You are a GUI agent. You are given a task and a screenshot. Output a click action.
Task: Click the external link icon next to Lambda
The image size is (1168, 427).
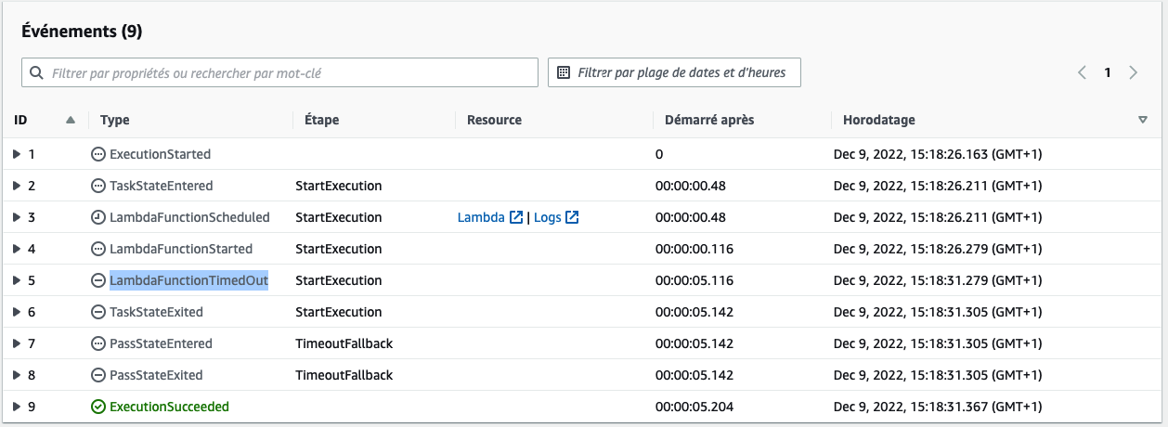tap(516, 217)
